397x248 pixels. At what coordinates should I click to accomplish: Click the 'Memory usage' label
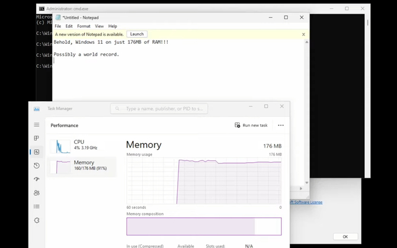click(139, 154)
